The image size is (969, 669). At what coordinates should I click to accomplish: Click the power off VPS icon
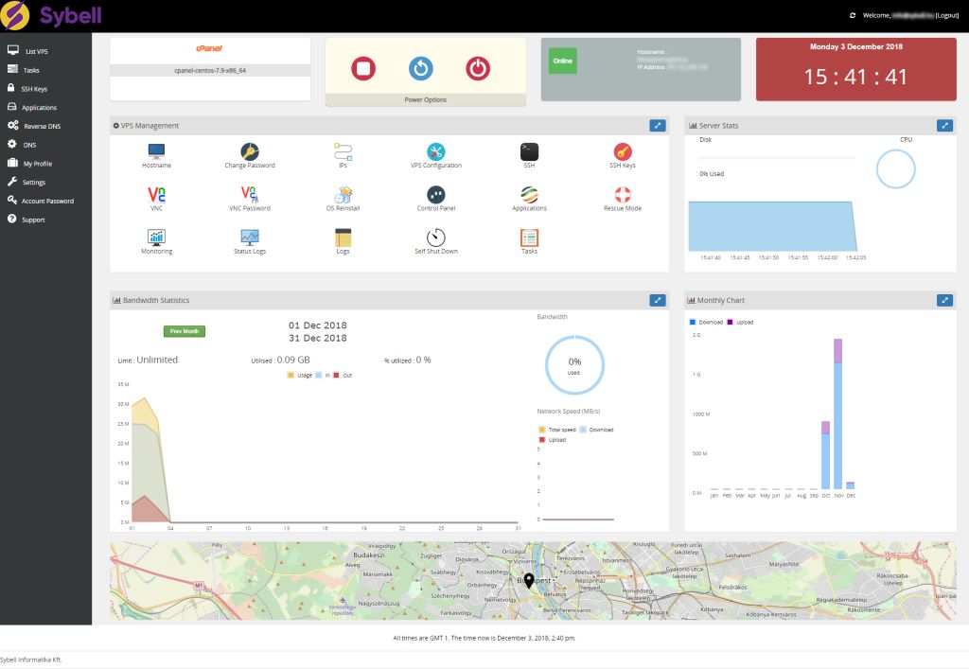coord(478,68)
